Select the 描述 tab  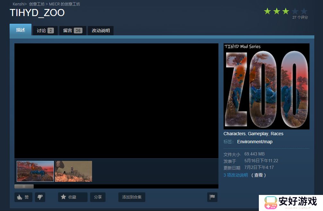pos(20,30)
